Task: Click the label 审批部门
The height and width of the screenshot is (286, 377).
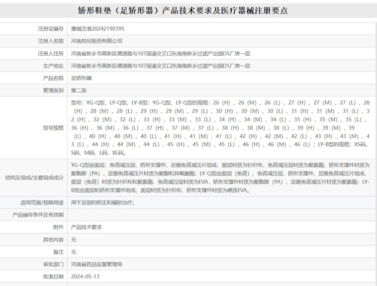Action: click(53, 264)
